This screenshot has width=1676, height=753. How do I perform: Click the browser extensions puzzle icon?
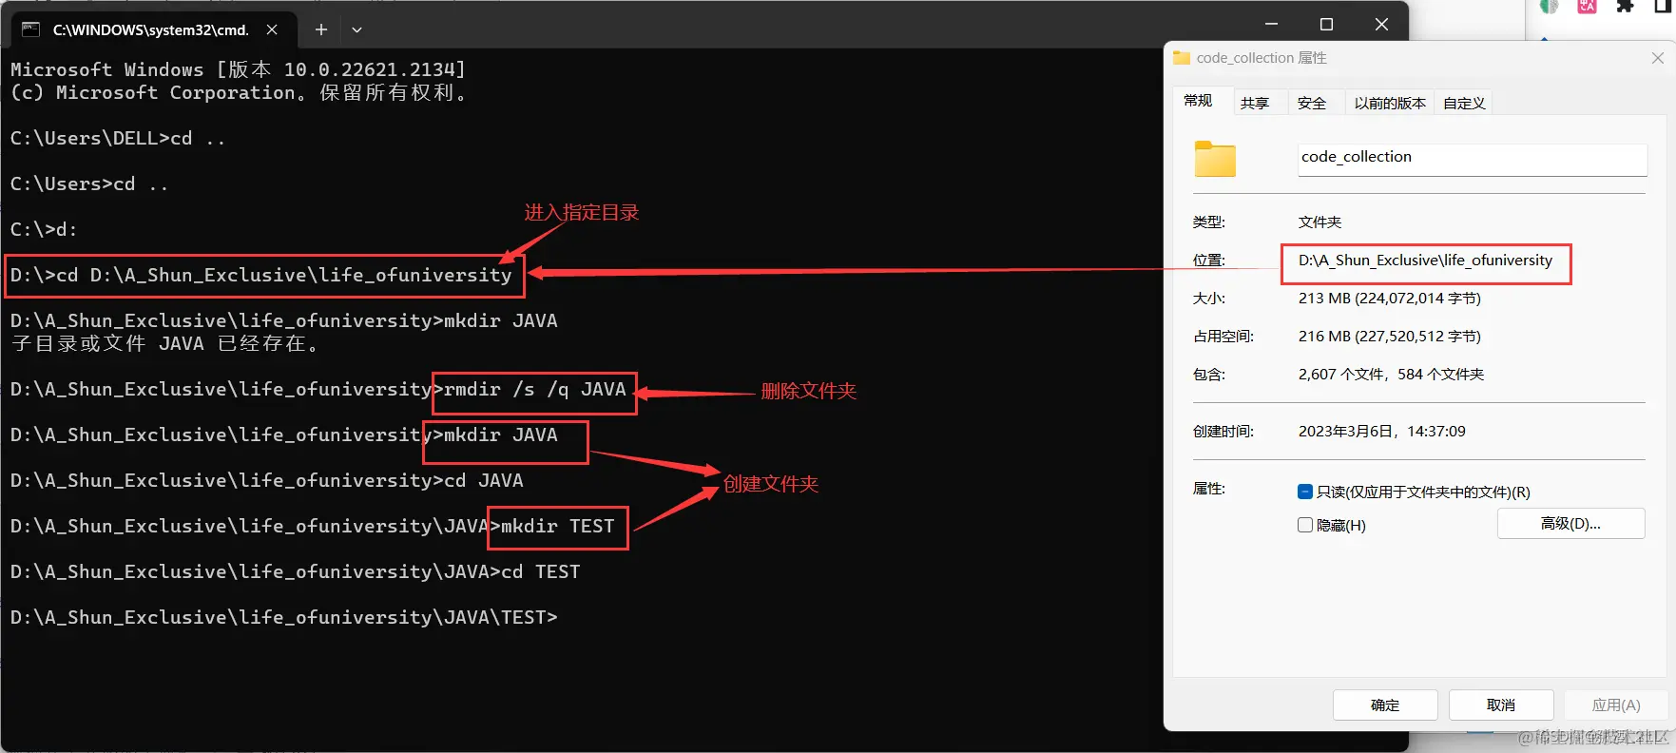pyautogui.click(x=1625, y=6)
